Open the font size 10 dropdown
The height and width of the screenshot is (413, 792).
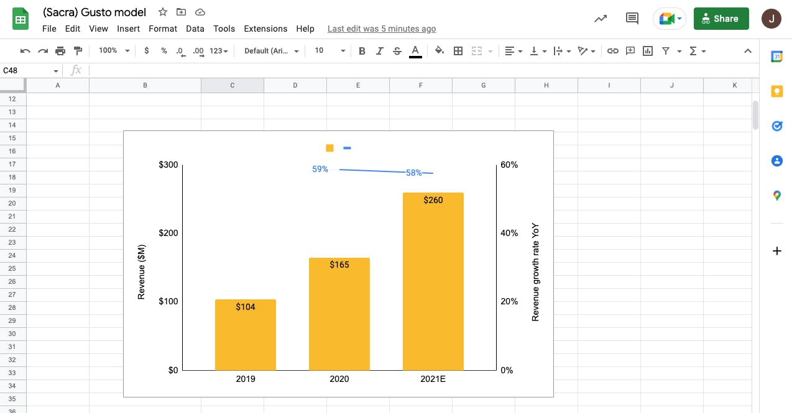(329, 51)
